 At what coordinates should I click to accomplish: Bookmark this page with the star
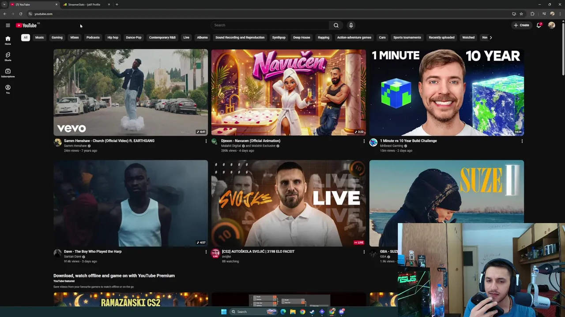point(521,14)
